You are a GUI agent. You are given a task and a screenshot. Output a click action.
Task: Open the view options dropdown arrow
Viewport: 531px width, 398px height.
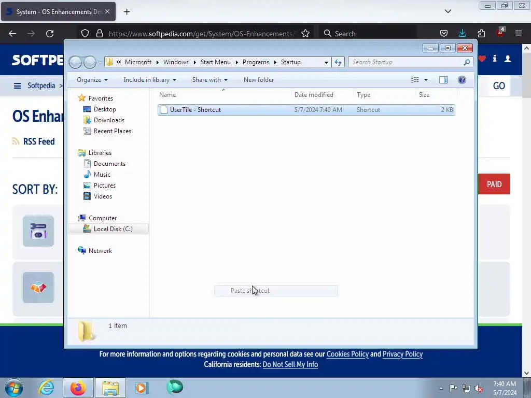click(x=426, y=80)
